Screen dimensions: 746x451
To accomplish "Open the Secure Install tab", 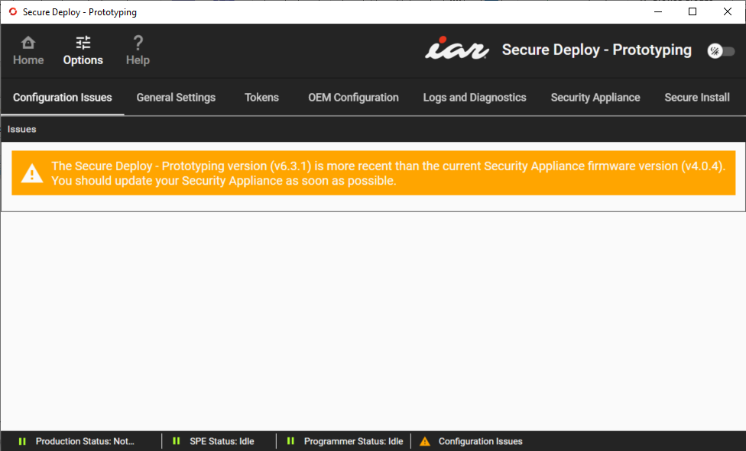I will pos(696,98).
